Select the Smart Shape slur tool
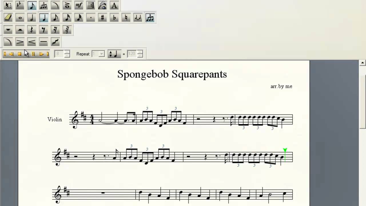The height and width of the screenshot is (206, 366). pyautogui.click(x=55, y=5)
